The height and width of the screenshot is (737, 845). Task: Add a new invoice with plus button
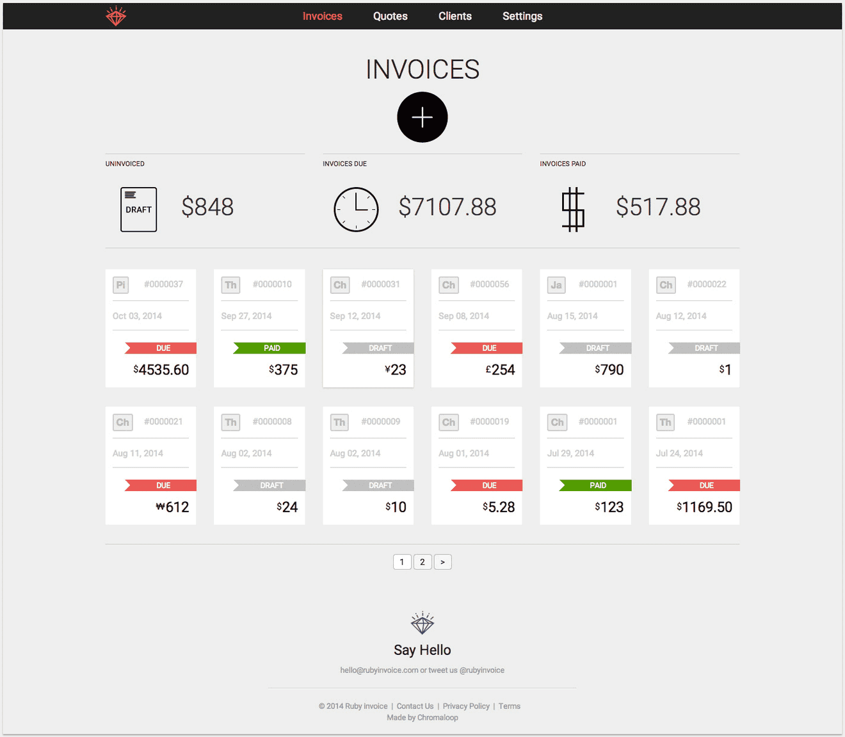click(x=422, y=117)
